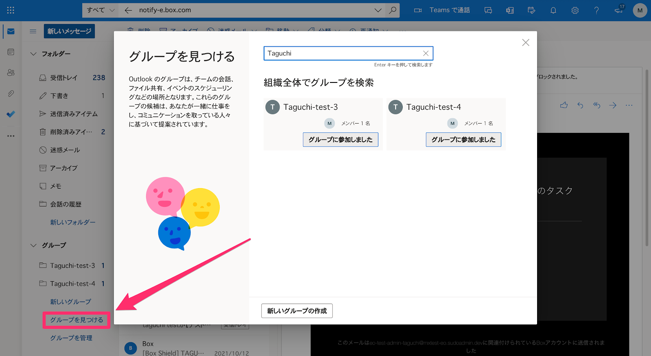Open the search scope すべて dropdown
Image resolution: width=651 pixels, height=356 pixels.
100,10
